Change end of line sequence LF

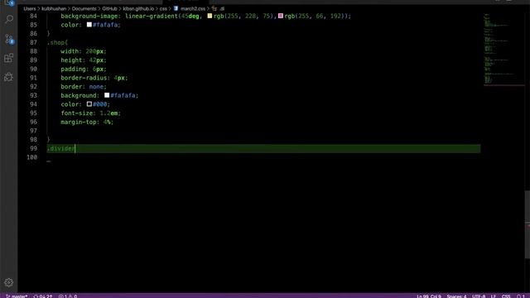point(494,296)
